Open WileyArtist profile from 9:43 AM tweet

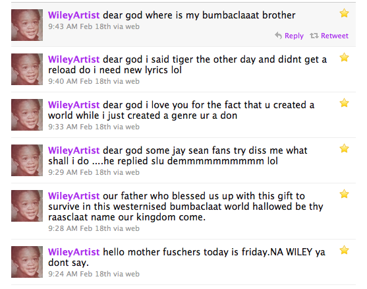coord(74,15)
